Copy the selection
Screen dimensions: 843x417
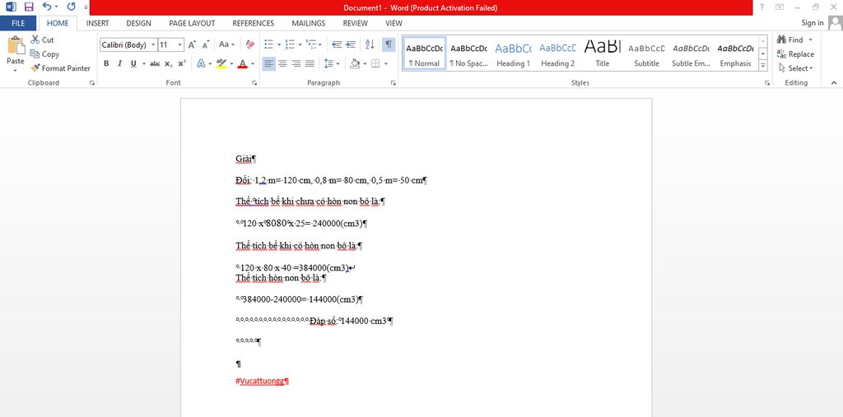click(x=44, y=53)
